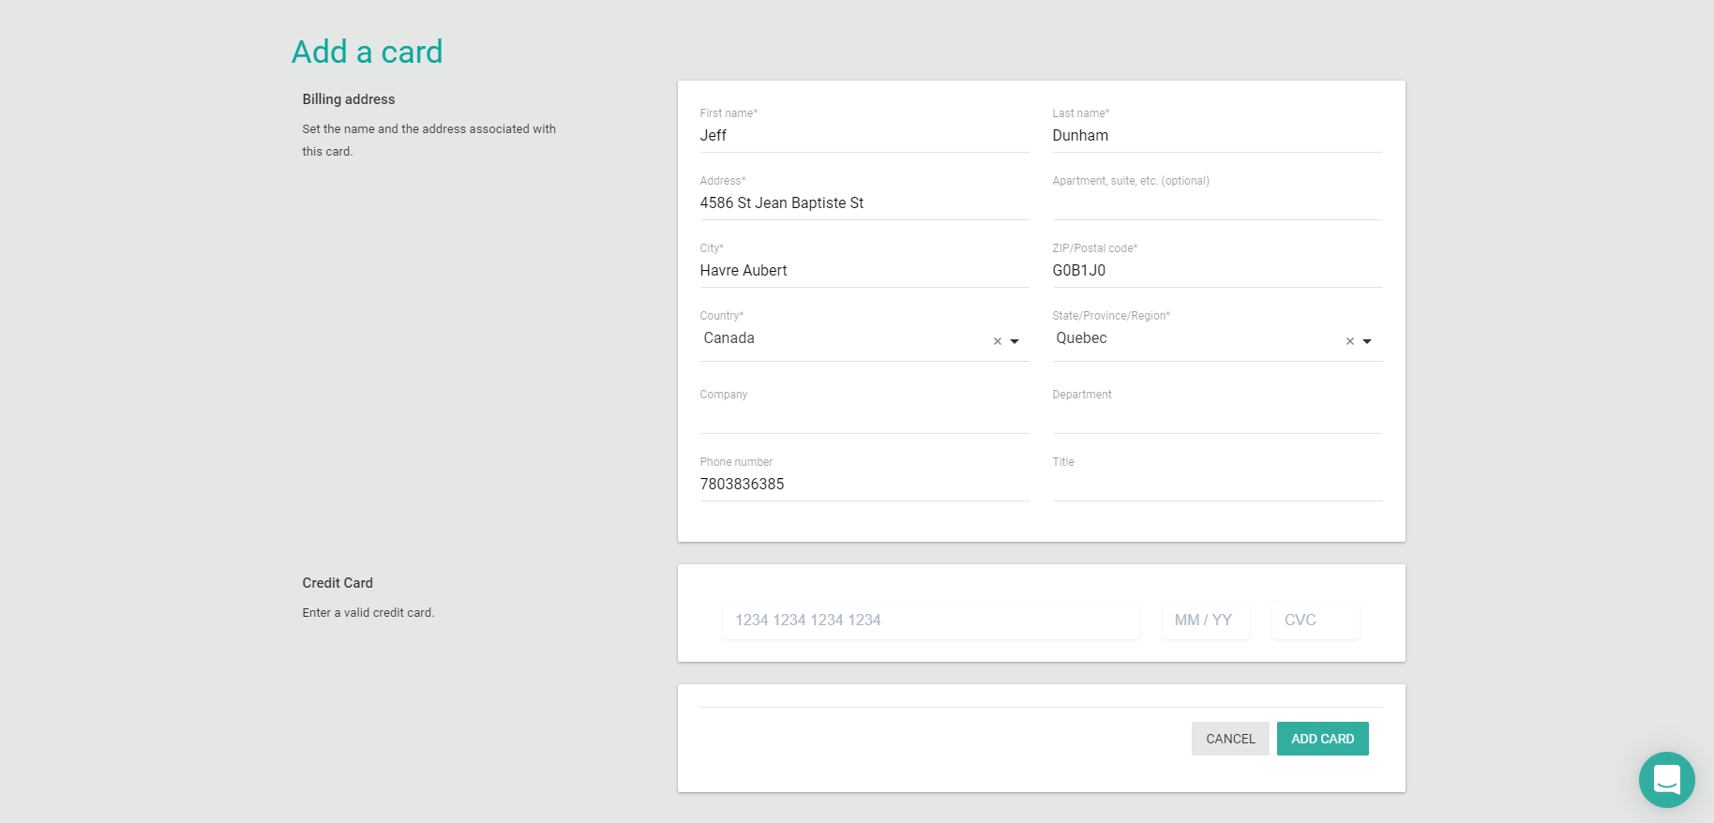
Task: Focus the CVC security code field
Action: (1315, 621)
